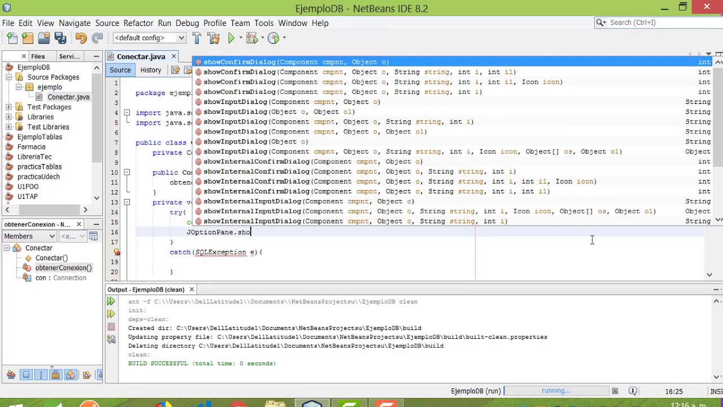Toggle Show Inherited Members in Navigator
Viewport: 723px width, 407px height.
(11, 375)
